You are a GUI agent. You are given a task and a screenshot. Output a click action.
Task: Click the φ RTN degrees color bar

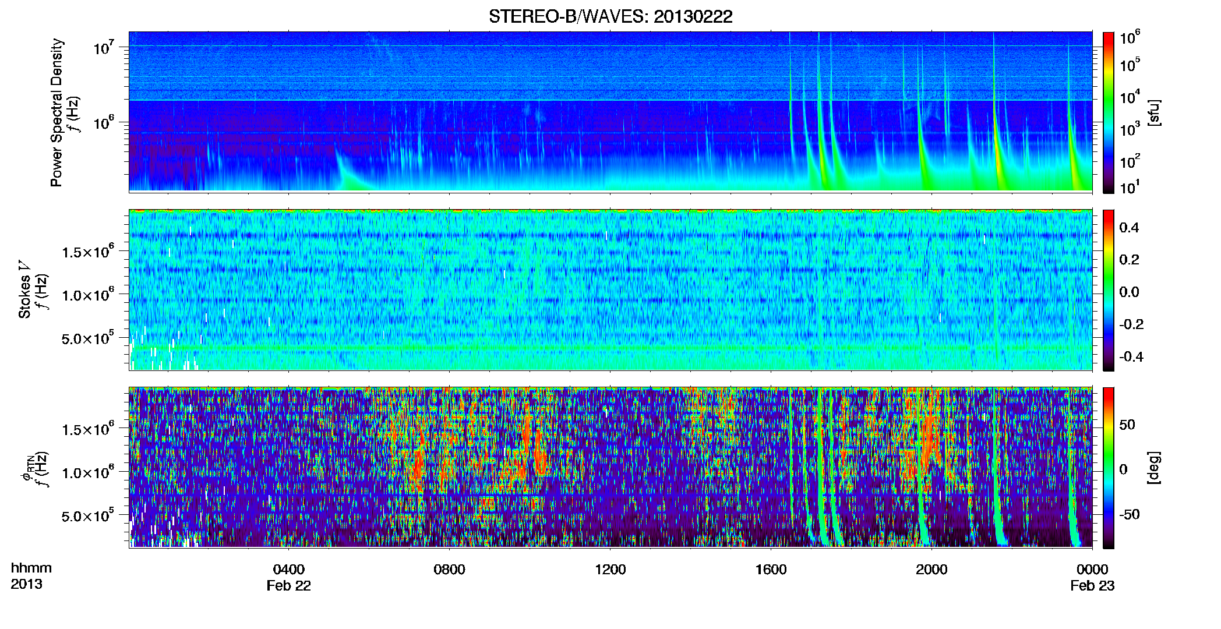(x=1108, y=468)
